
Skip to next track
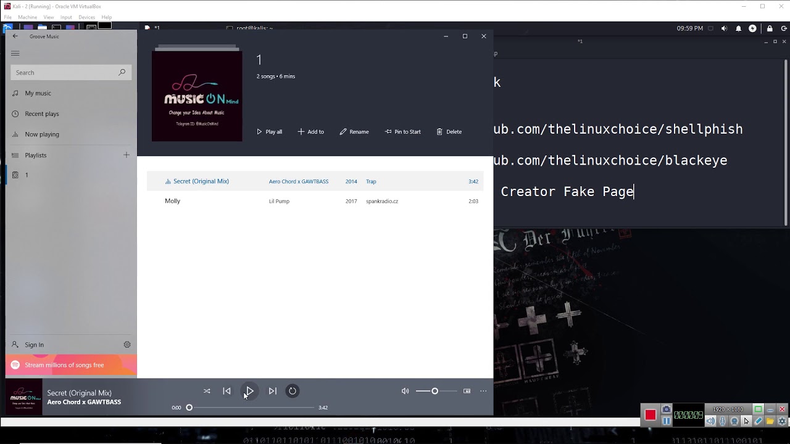point(272,391)
